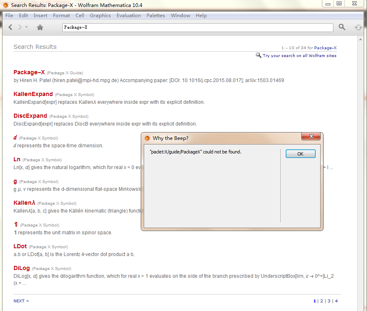This screenshot has width=367, height=311.
Task: Open the Window menu
Action: click(180, 16)
